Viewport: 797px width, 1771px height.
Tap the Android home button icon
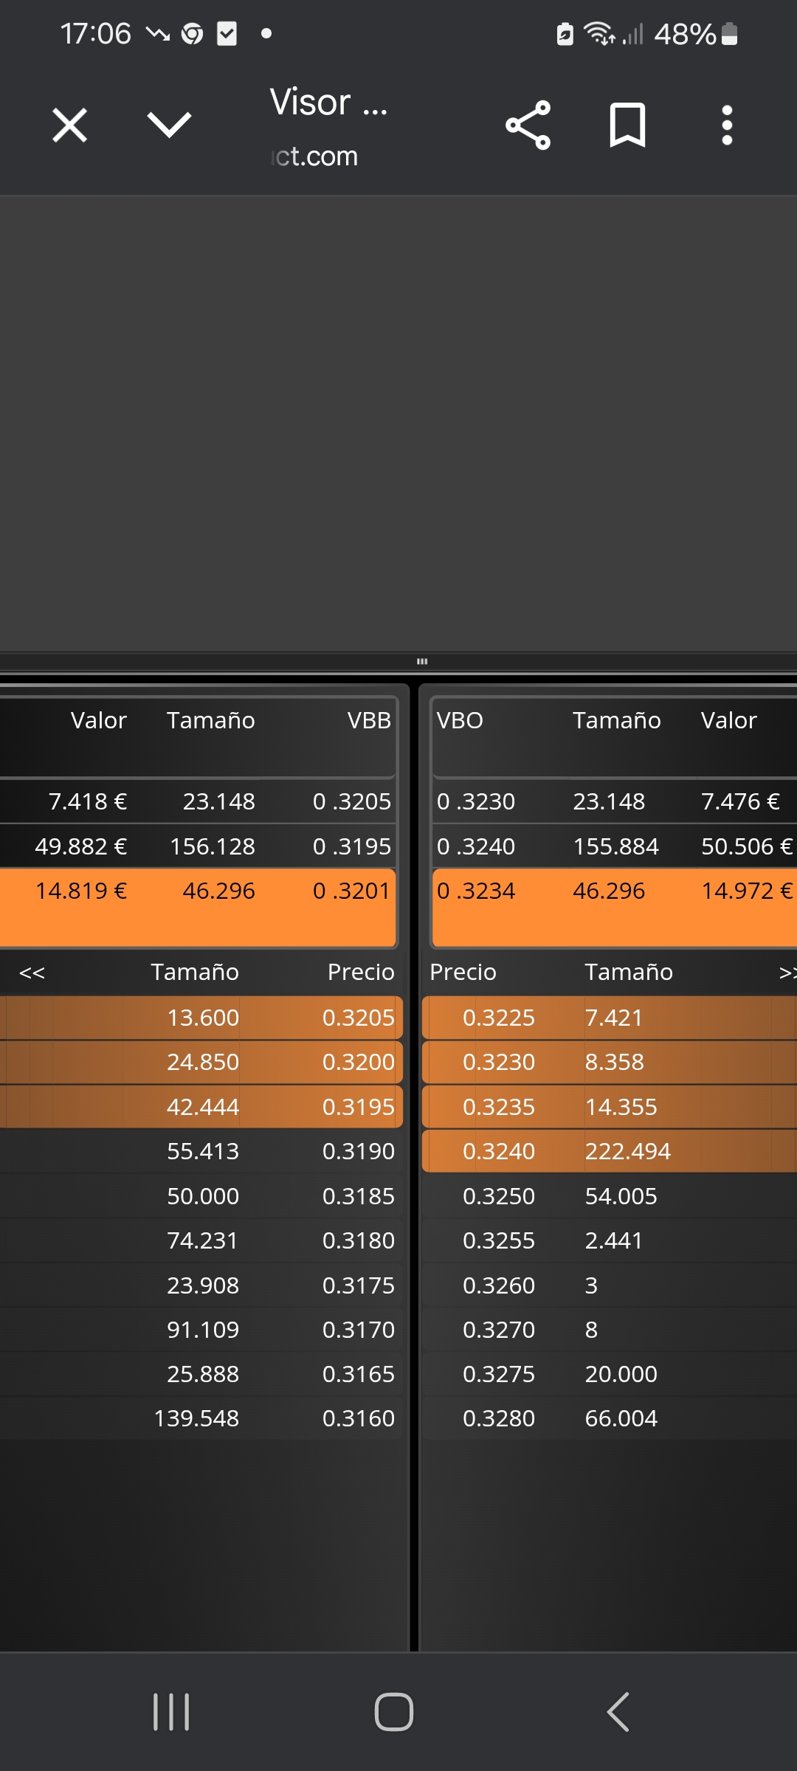click(394, 1711)
